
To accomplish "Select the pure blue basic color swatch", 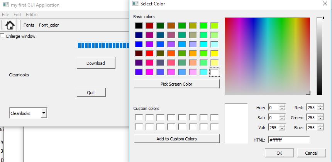I will [139, 44].
